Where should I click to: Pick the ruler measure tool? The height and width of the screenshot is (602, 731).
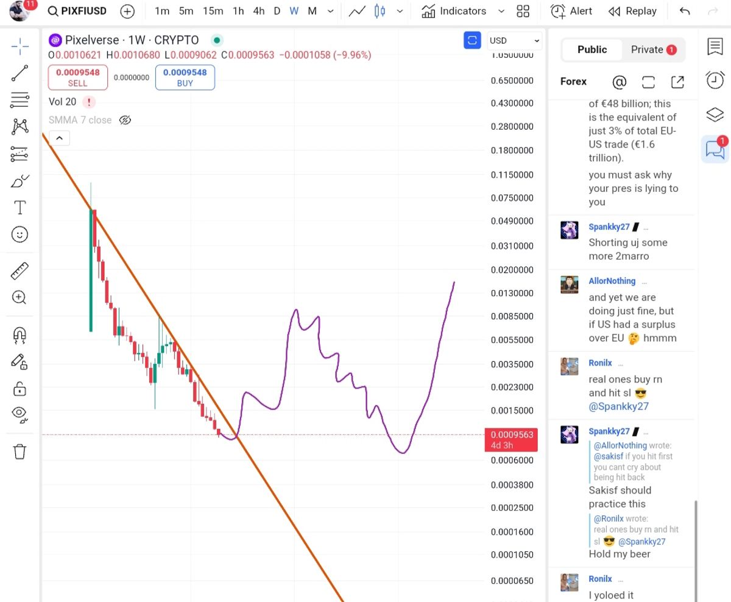(19, 271)
